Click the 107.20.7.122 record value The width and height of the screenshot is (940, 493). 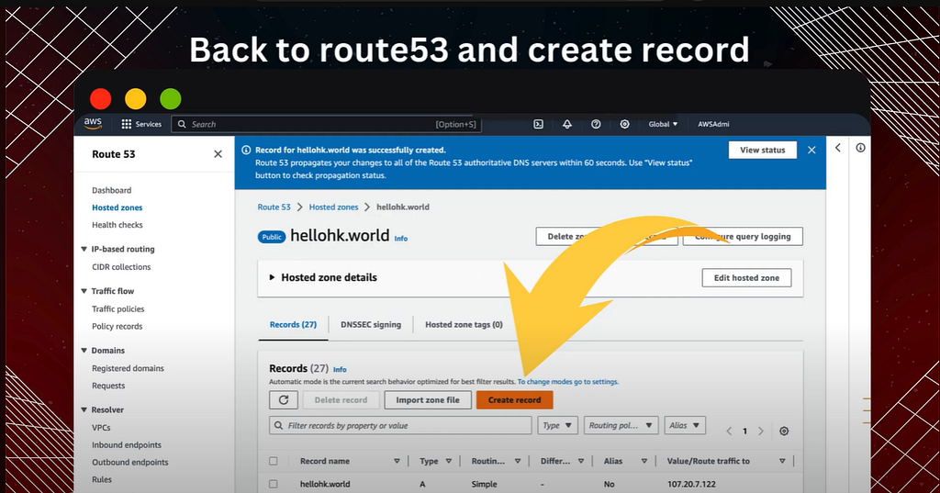(x=691, y=484)
